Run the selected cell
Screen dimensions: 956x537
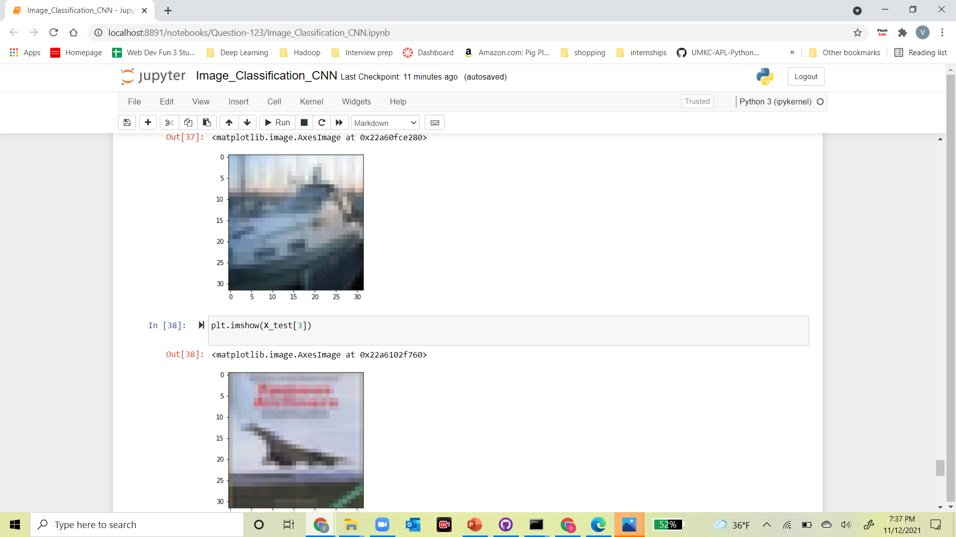[277, 123]
